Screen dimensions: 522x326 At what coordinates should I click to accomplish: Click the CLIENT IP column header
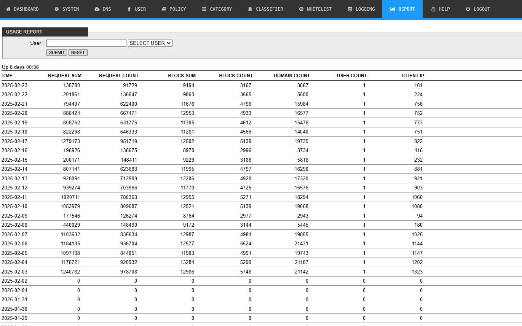pyautogui.click(x=413, y=76)
